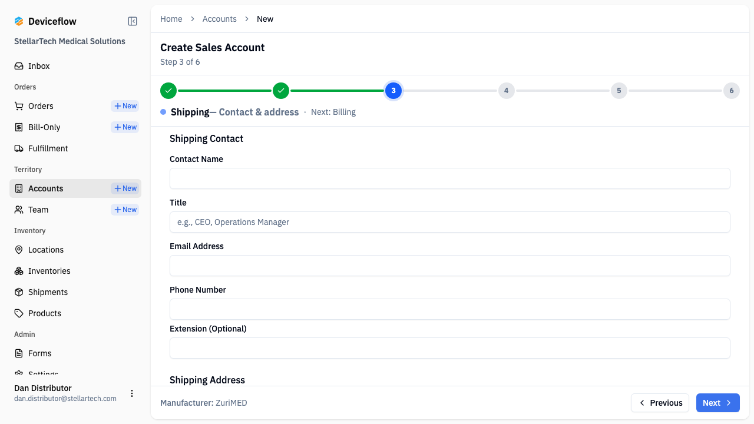Click the Bill-Only document icon
This screenshot has width=754, height=424.
click(x=19, y=127)
